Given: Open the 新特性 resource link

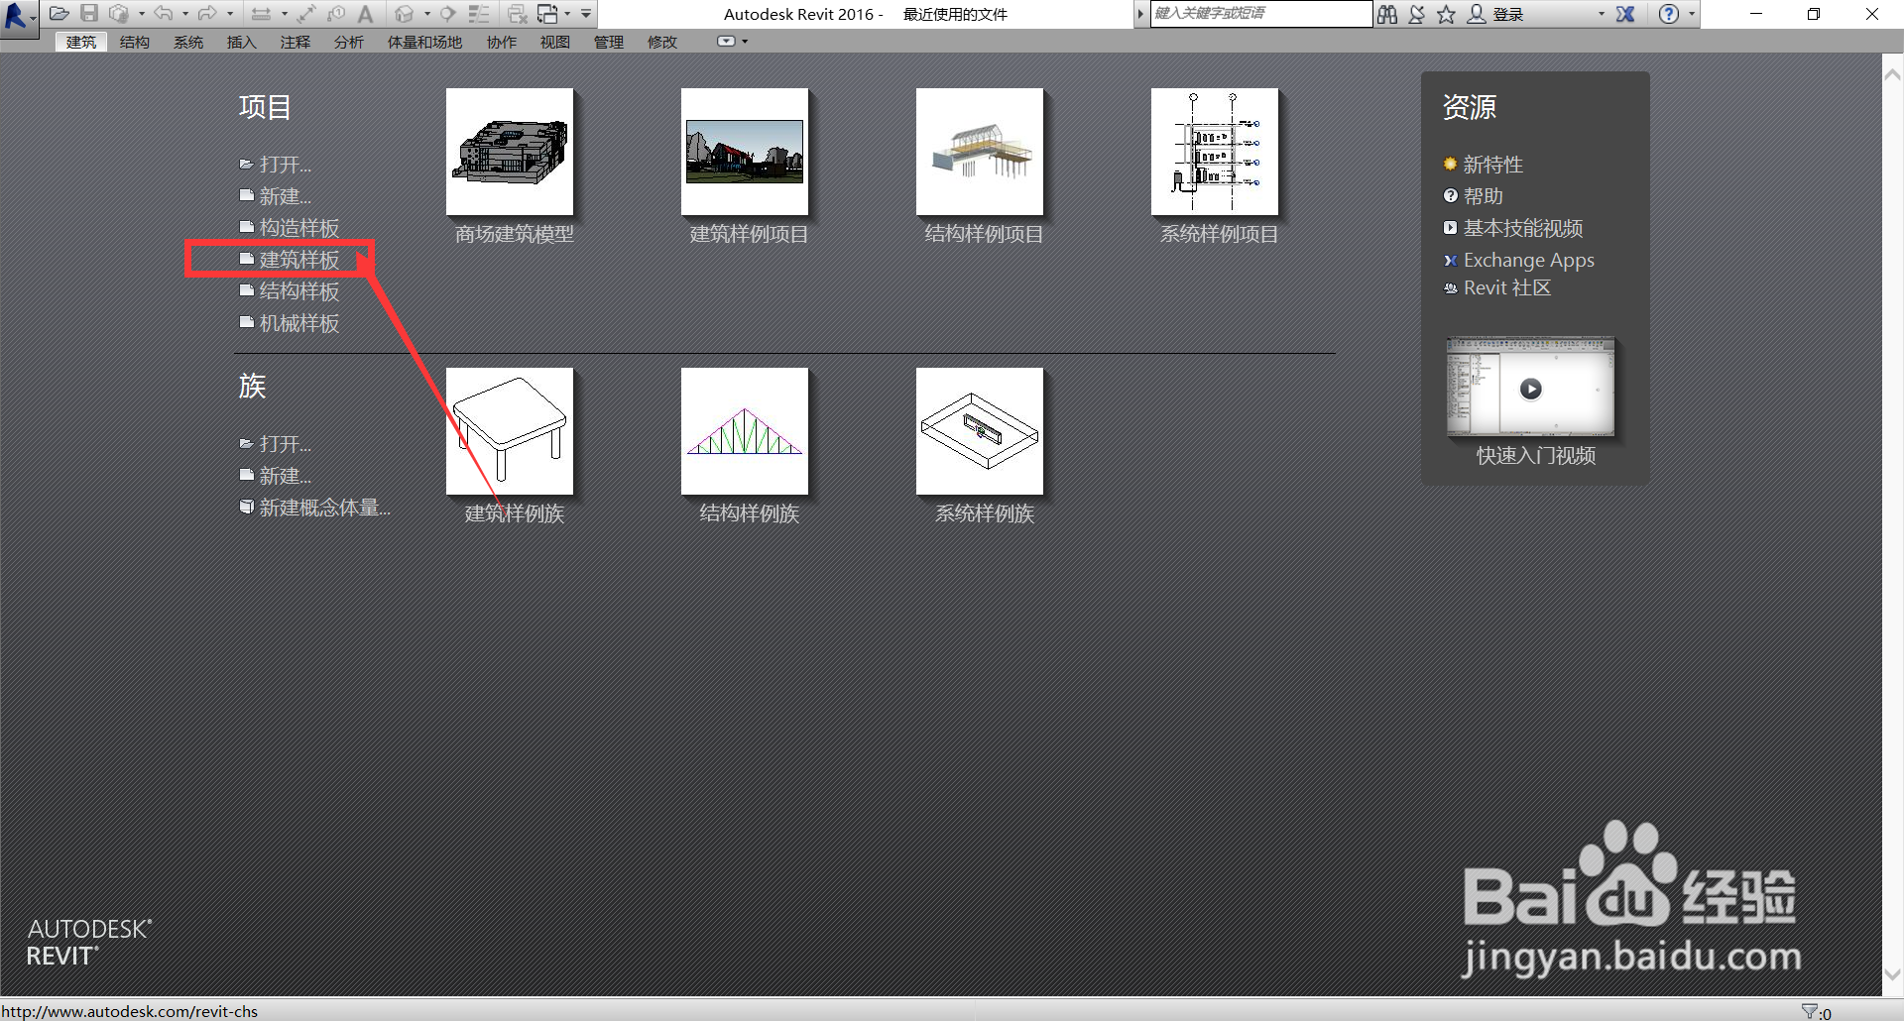Looking at the screenshot, I should (1484, 165).
